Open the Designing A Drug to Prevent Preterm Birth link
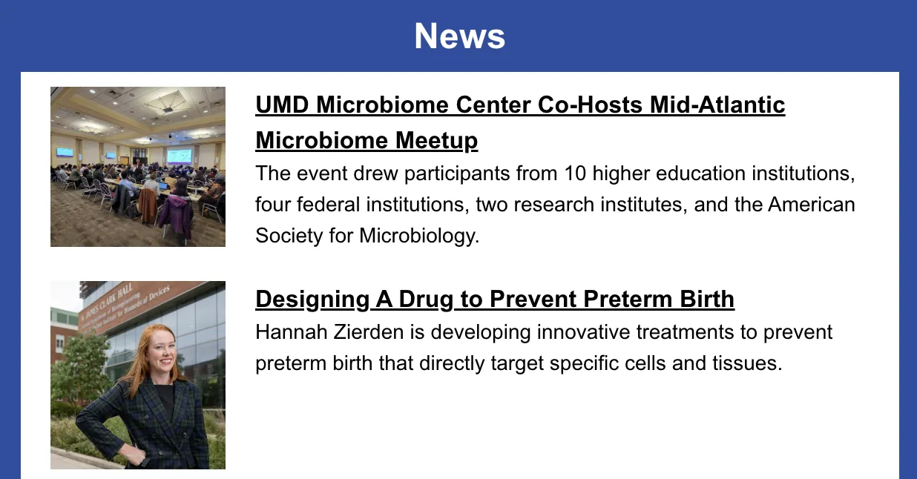This screenshot has width=917, height=479. (x=495, y=299)
